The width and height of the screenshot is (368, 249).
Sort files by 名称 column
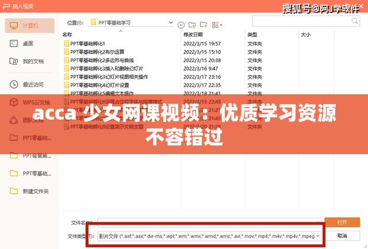[67, 35]
